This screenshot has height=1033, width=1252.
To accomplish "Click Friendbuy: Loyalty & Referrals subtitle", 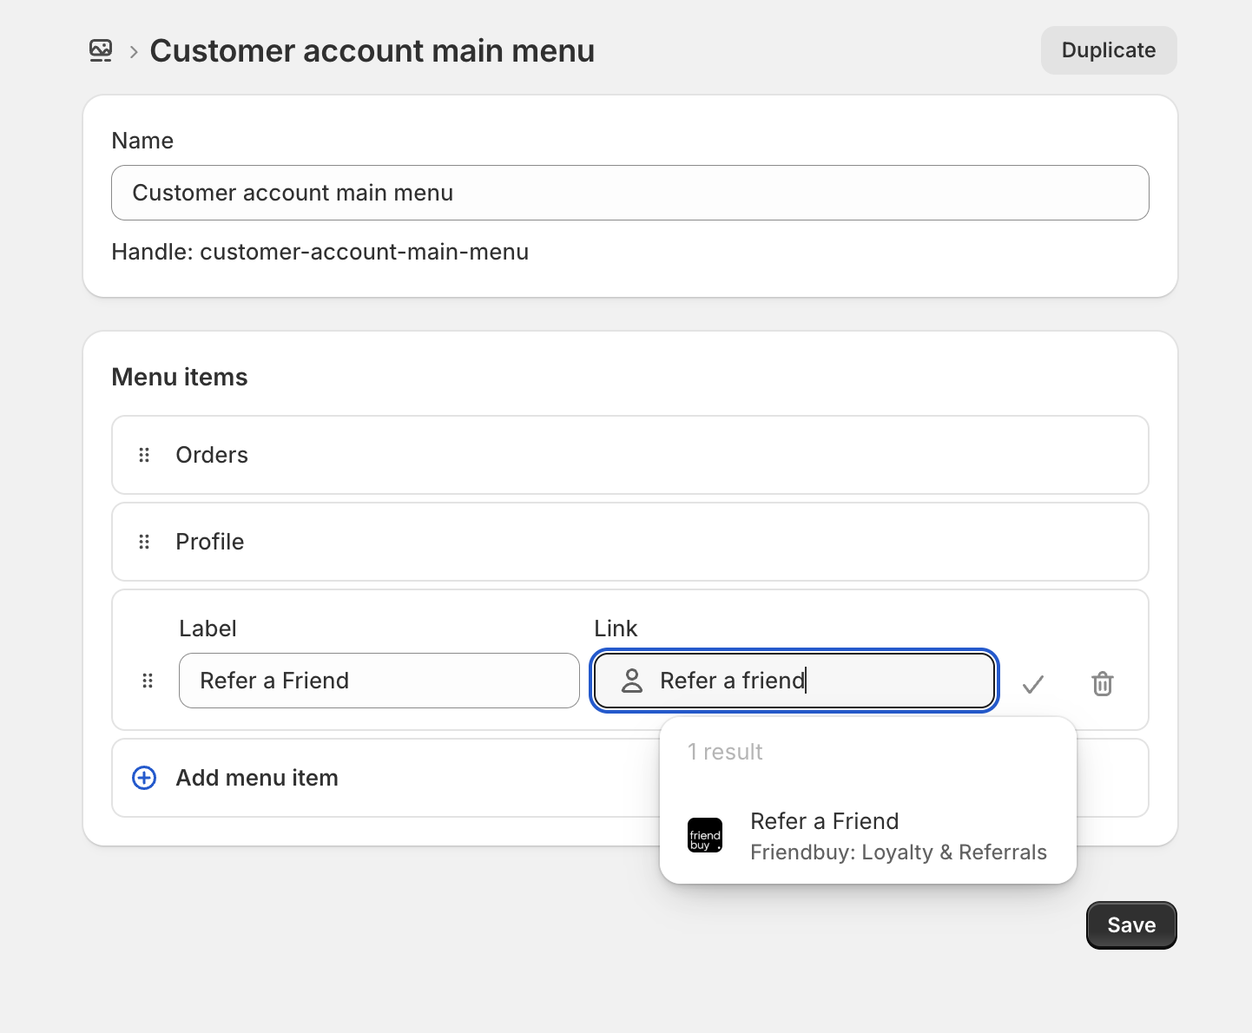I will [899, 852].
